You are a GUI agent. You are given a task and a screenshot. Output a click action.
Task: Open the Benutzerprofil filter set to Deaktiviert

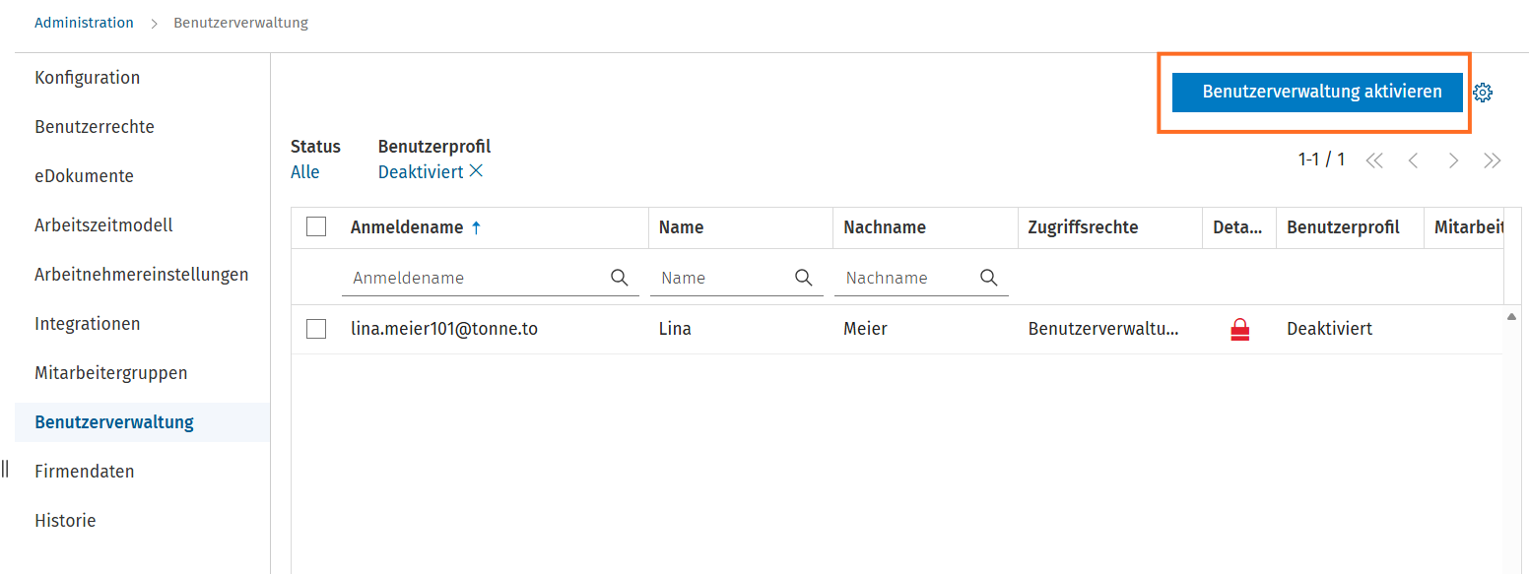pos(421,171)
